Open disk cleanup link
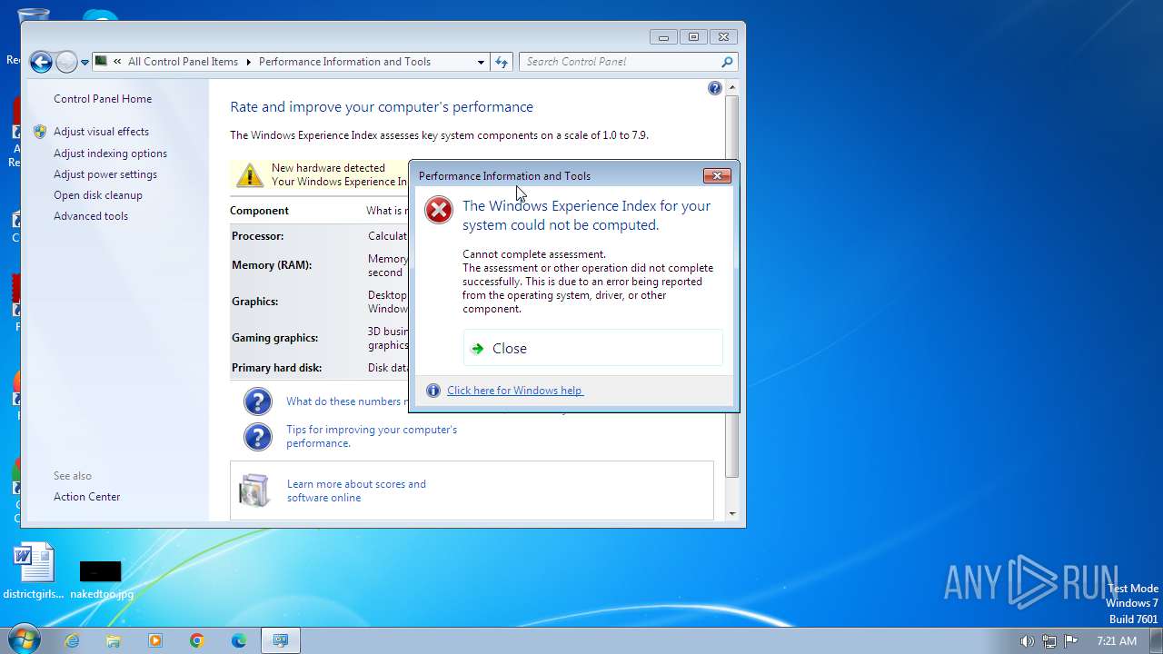 [98, 195]
